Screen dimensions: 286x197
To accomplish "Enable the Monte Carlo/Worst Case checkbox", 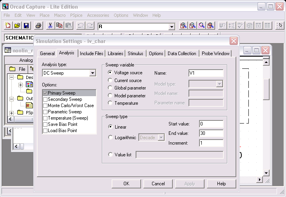I will [45, 106].
